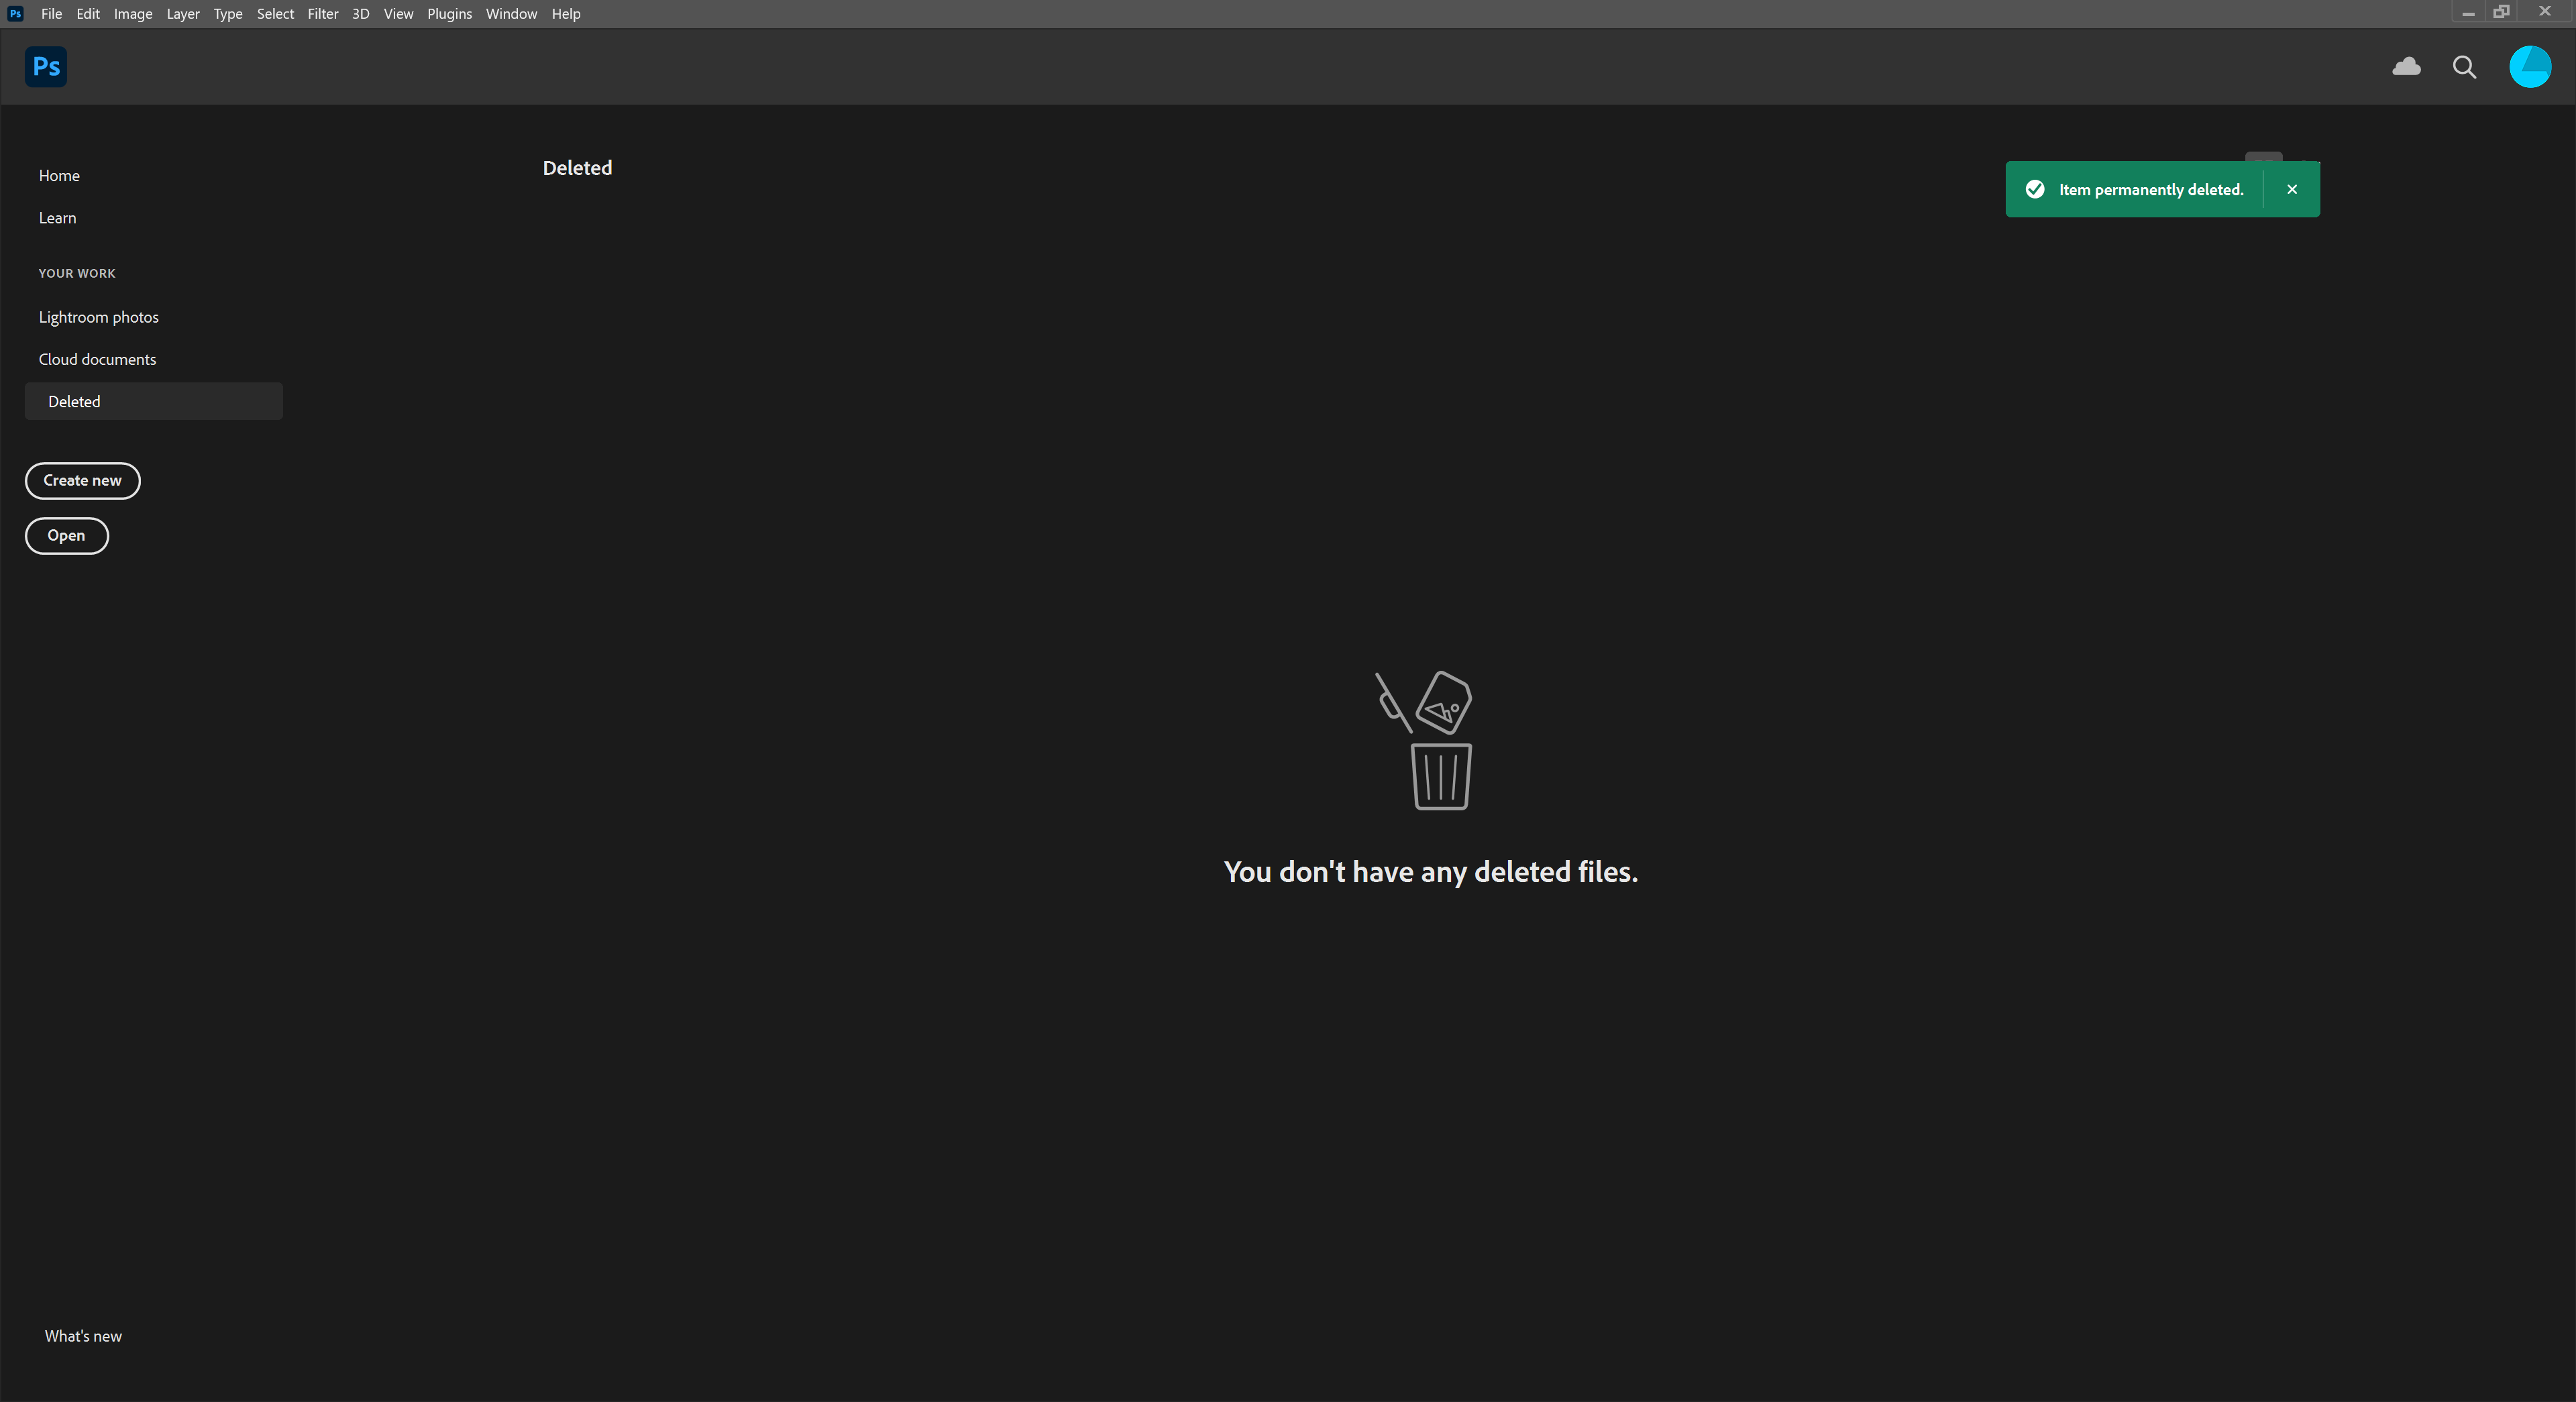The image size is (2576, 1402).
Task: Open the View menu
Action: (398, 14)
